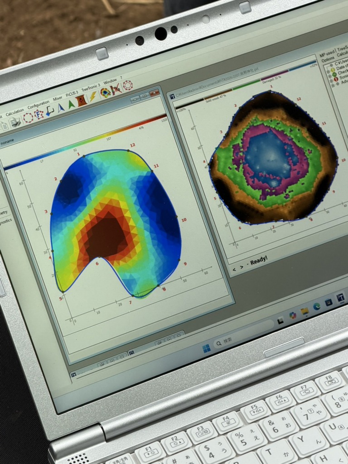Open the Windows Start menu
This screenshot has width=348, height=464.
pyautogui.click(x=207, y=348)
